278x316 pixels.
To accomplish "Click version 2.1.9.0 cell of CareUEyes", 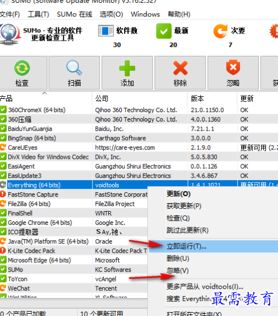I will [201, 147].
